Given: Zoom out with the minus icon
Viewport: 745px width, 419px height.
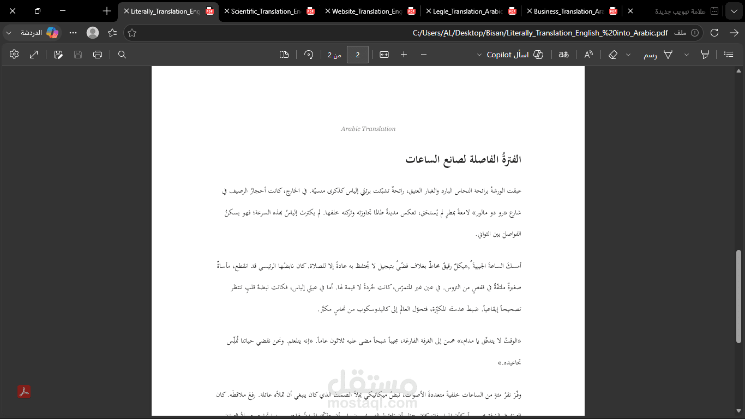Looking at the screenshot, I should tap(424, 55).
